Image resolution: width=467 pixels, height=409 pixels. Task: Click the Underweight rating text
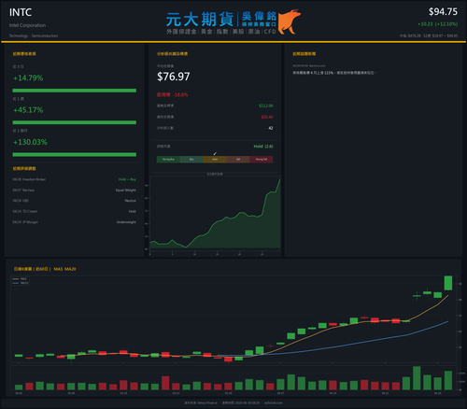coord(126,222)
